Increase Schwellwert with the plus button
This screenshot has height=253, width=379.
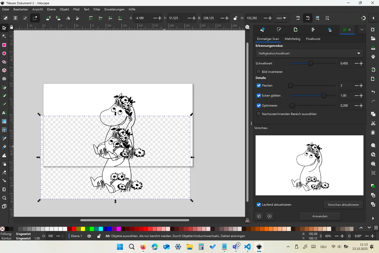tap(361, 63)
